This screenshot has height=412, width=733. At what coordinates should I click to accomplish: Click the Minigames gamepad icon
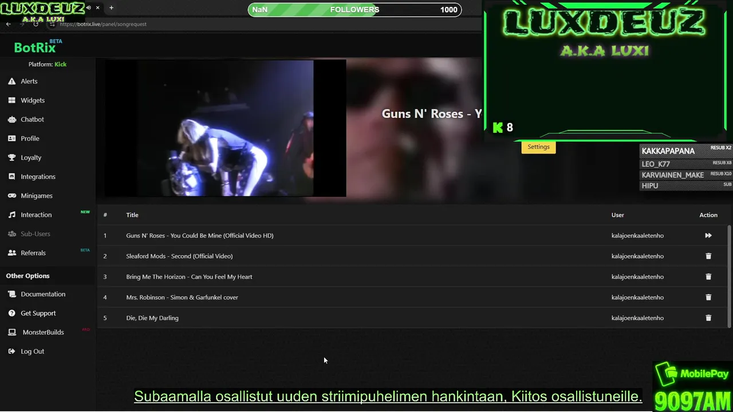(11, 196)
